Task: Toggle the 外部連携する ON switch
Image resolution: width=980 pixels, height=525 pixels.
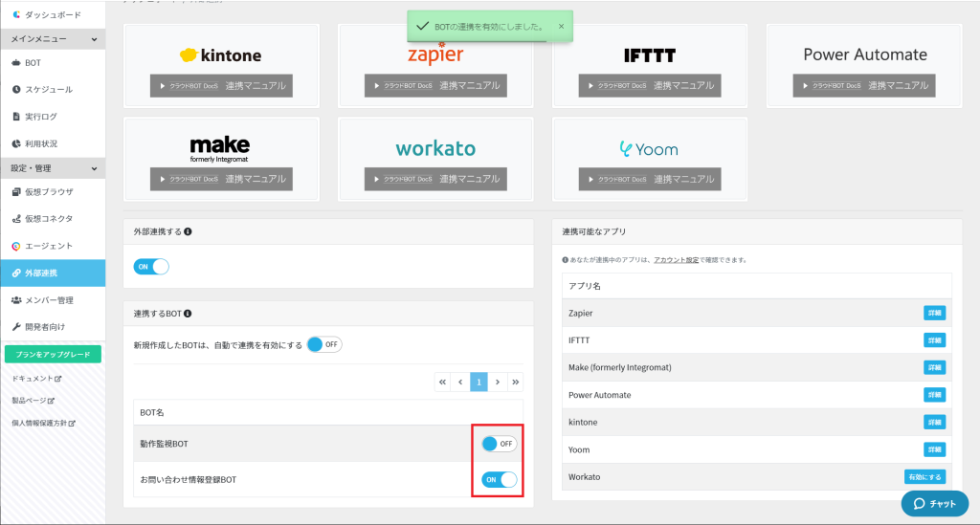Action: point(151,267)
